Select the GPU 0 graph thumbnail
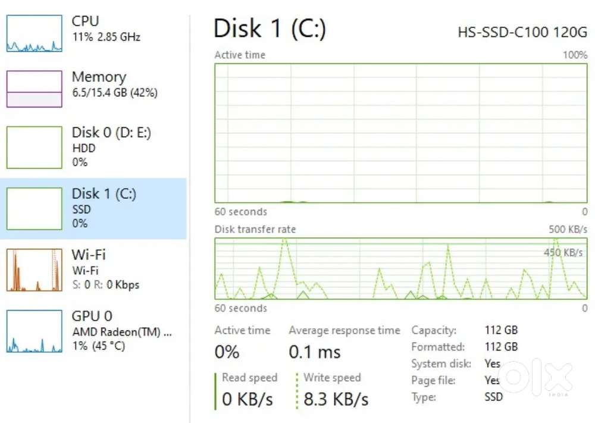 [x=34, y=331]
